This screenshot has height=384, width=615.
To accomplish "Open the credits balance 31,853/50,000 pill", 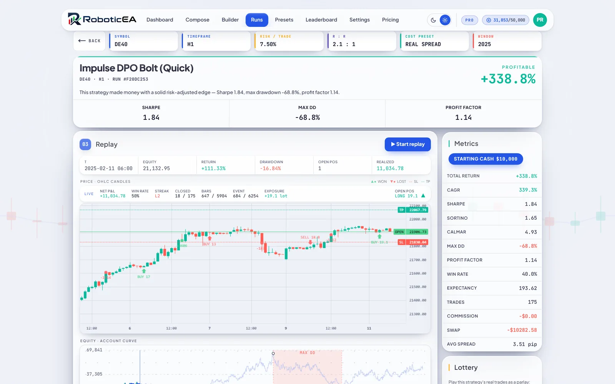I will 505,20.
